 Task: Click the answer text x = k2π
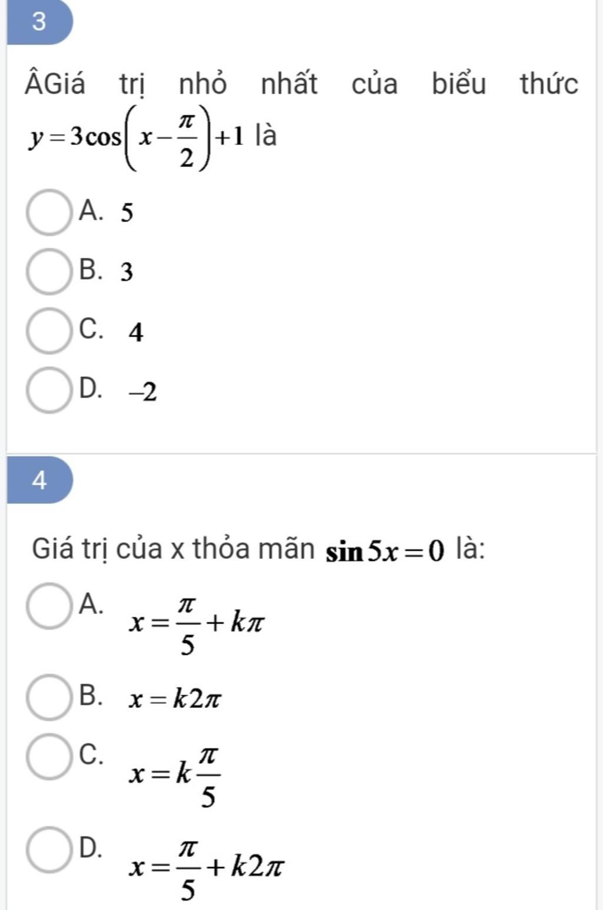coord(175,700)
